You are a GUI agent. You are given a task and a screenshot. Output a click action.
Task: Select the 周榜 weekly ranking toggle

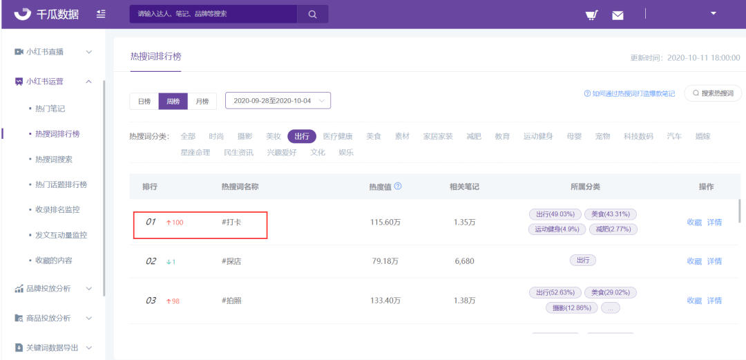pos(173,101)
